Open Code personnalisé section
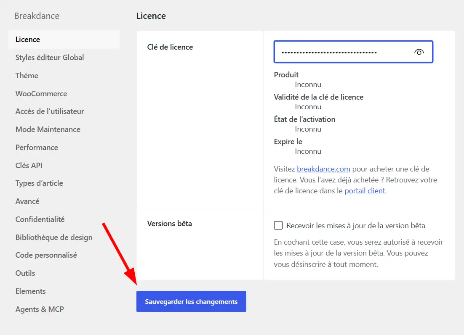The height and width of the screenshot is (335, 464). click(46, 255)
